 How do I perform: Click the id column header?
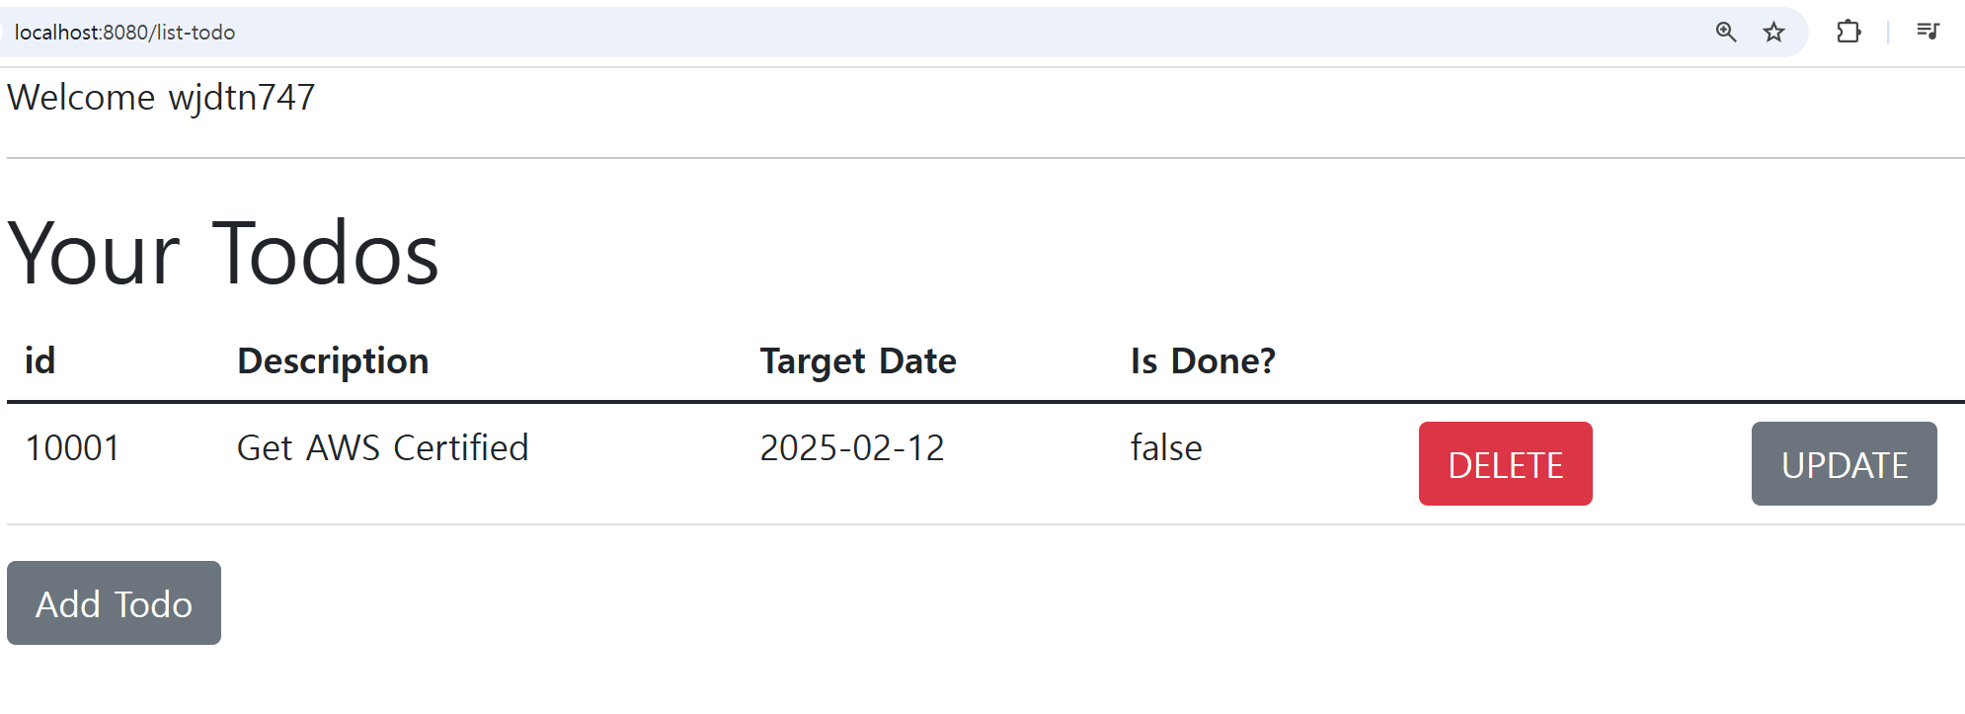point(40,360)
